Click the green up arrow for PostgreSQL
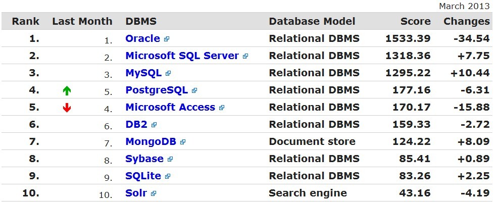Screen dimensions: 497x202 pyautogui.click(x=67, y=91)
